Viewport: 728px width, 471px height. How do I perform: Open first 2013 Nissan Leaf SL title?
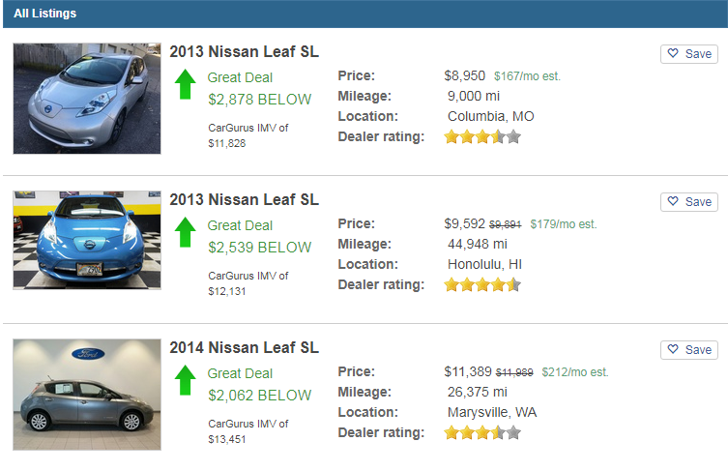coord(244,52)
